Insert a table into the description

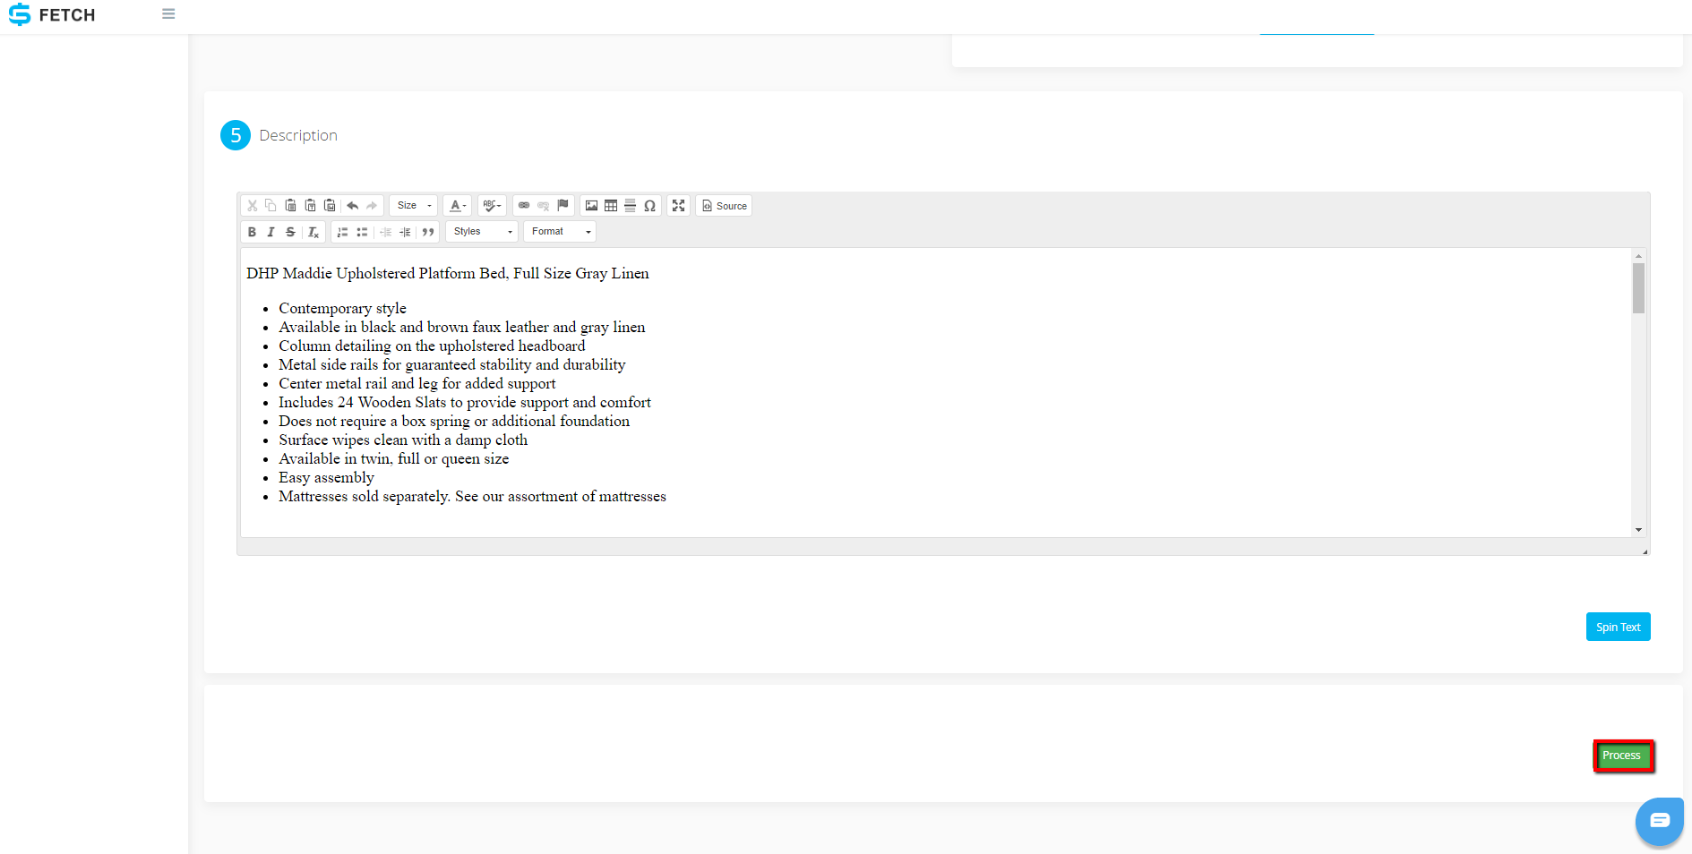tap(611, 206)
